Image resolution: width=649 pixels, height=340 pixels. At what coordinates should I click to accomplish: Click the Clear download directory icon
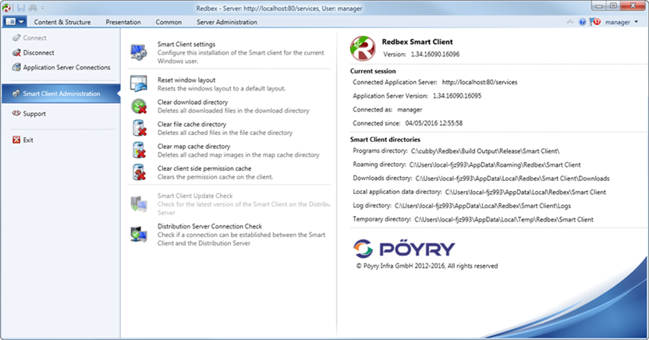tap(139, 106)
